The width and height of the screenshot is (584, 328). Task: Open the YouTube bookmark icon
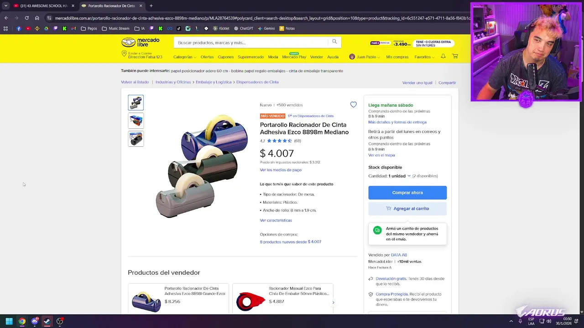28,28
